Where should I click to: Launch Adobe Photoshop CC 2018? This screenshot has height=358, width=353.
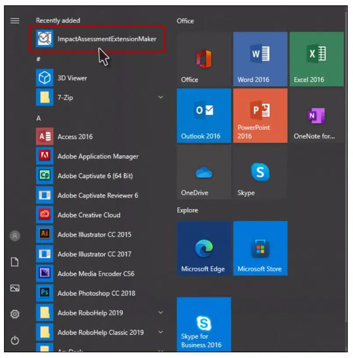[x=96, y=293]
